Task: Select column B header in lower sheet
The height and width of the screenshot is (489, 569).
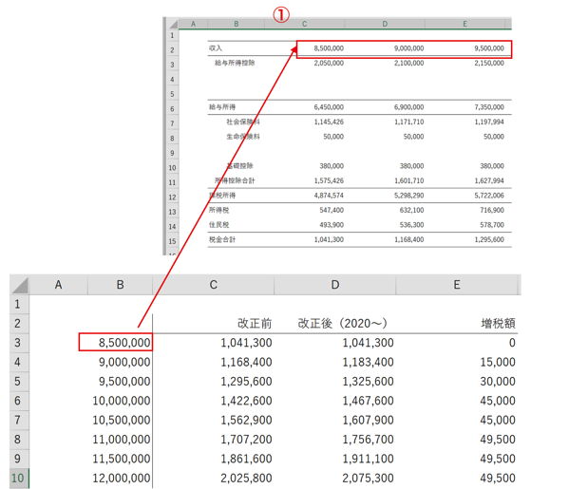Action: click(120, 285)
